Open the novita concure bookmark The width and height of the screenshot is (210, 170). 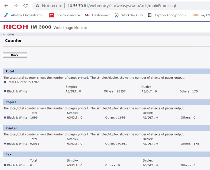[64, 15]
